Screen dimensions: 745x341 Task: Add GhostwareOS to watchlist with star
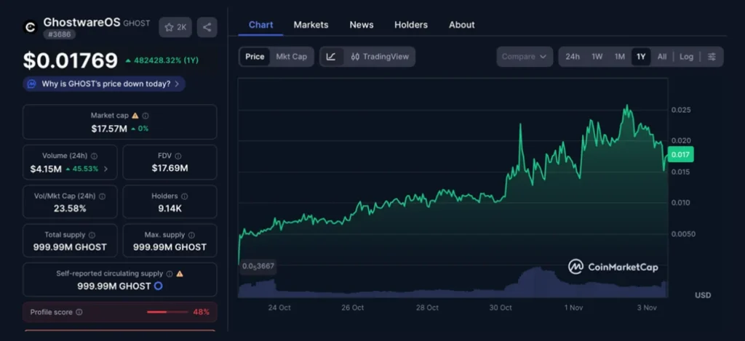coord(174,28)
